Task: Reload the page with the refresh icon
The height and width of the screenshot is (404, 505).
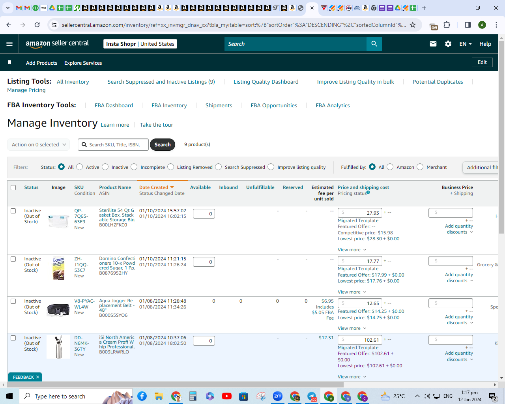Action: [37, 25]
